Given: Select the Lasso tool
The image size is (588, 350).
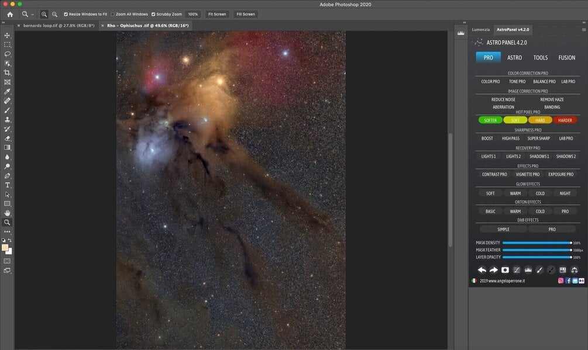Looking at the screenshot, I should [x=7, y=54].
